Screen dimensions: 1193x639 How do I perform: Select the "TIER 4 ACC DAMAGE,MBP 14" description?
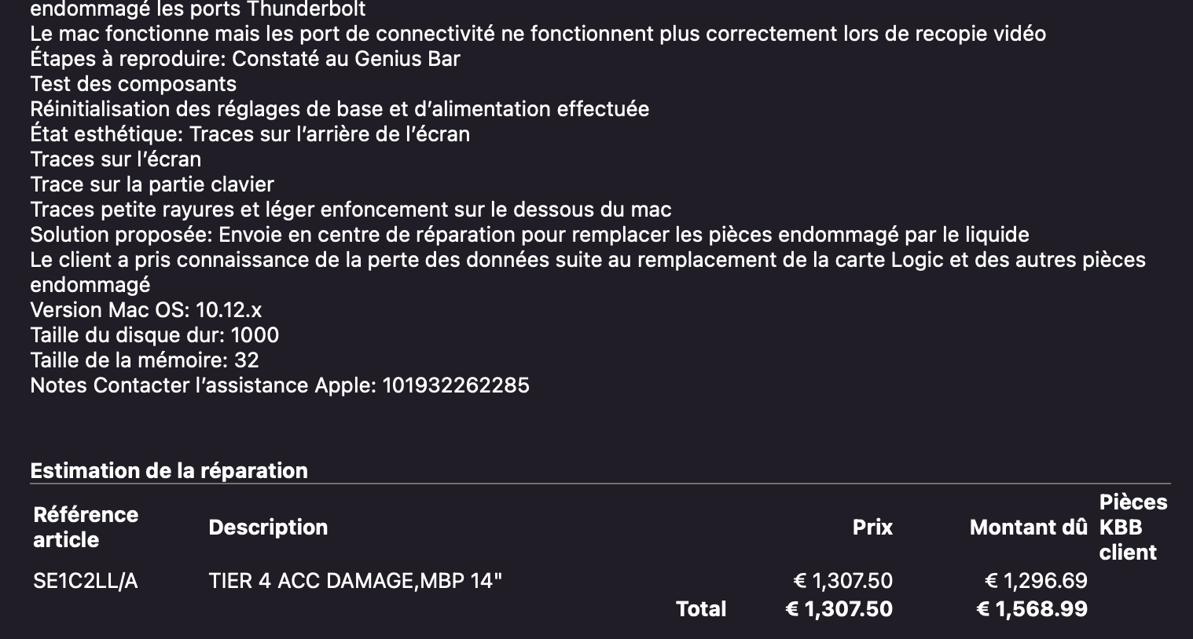[x=355, y=581]
